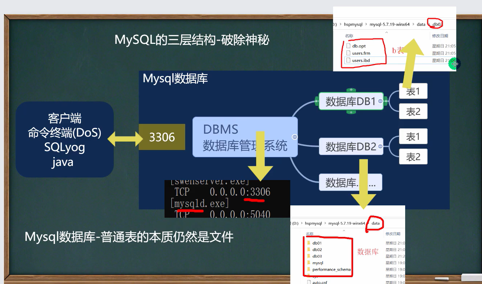Select the users.ibd file
This screenshot has height=284, width=482.
click(x=349, y=60)
